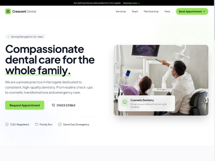The height and width of the screenshot is (161, 215).
Task: Click the Family Run heart icon
Action: (36, 125)
